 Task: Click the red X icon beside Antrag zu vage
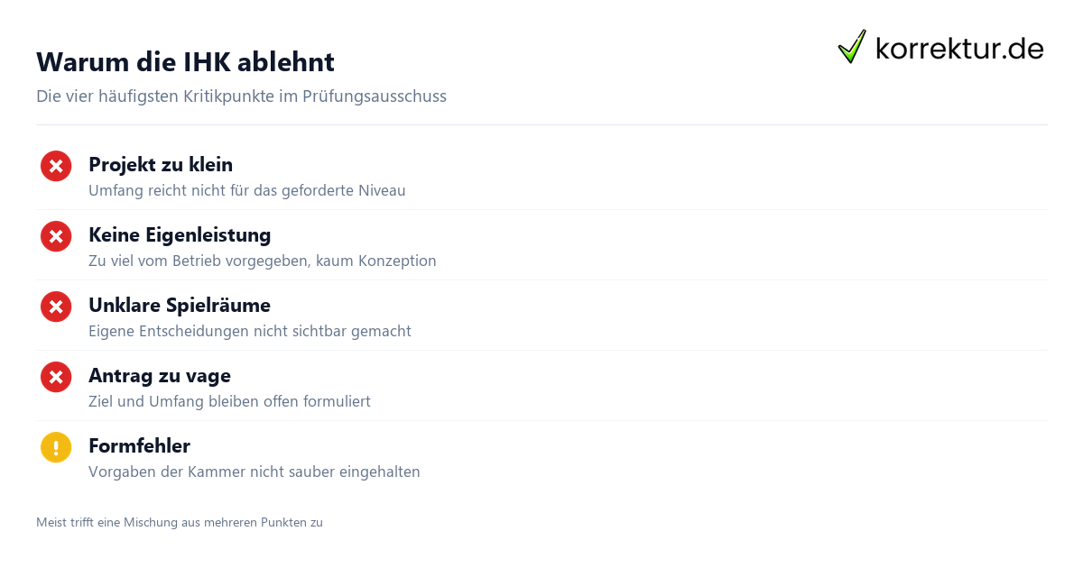click(x=56, y=377)
